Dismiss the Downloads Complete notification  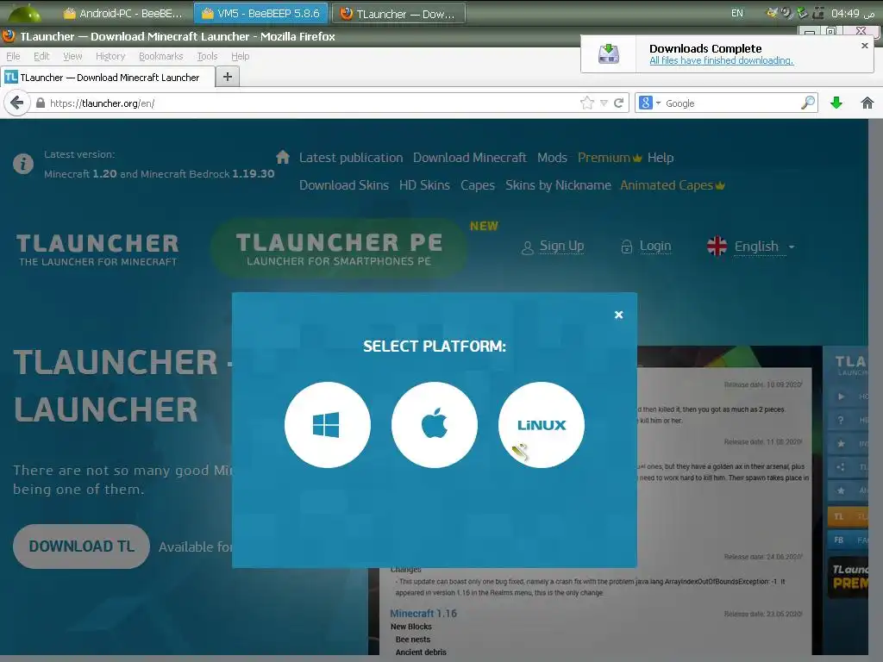(x=864, y=46)
